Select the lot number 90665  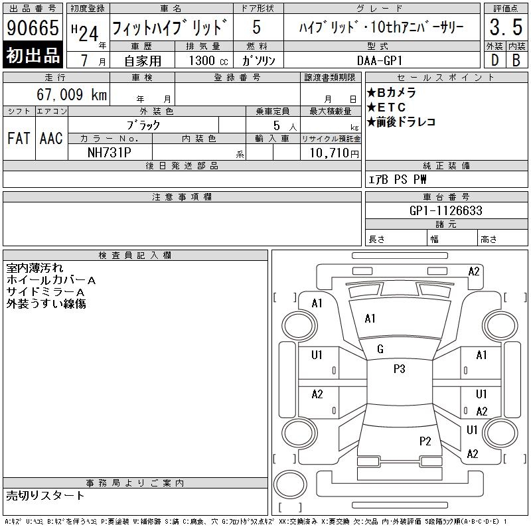tap(33, 28)
